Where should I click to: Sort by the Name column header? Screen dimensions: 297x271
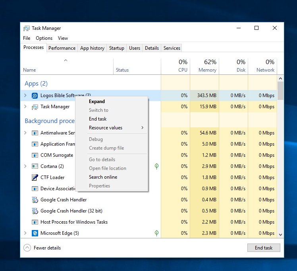[x=67, y=66]
